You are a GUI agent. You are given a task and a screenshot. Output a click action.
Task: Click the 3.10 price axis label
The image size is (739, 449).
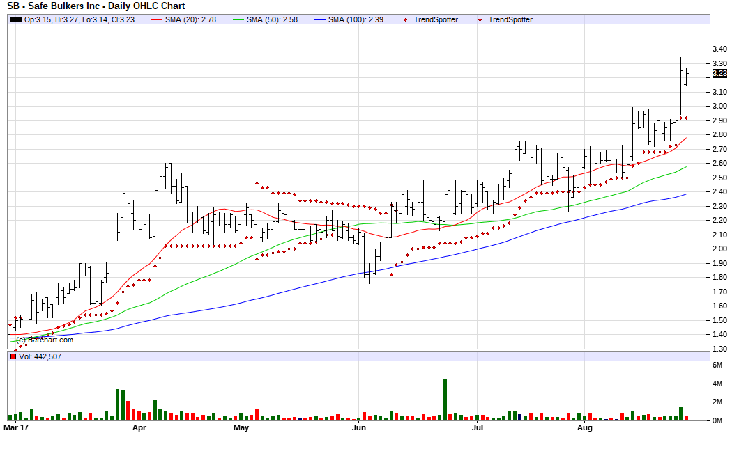(719, 92)
